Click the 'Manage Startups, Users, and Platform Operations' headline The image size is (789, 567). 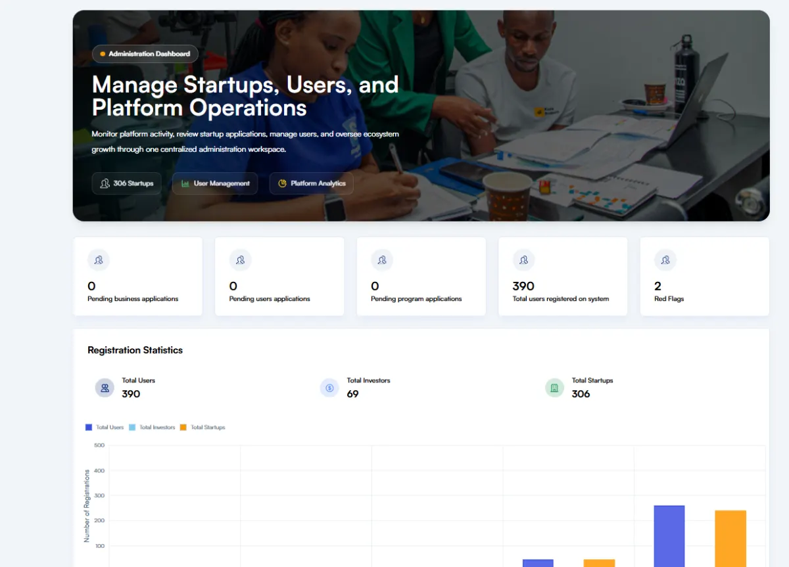pos(245,96)
